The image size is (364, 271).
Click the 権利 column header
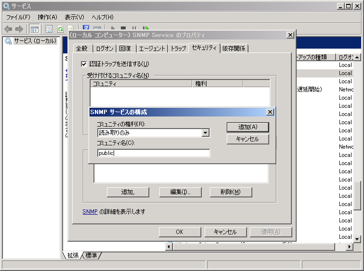coord(218,84)
